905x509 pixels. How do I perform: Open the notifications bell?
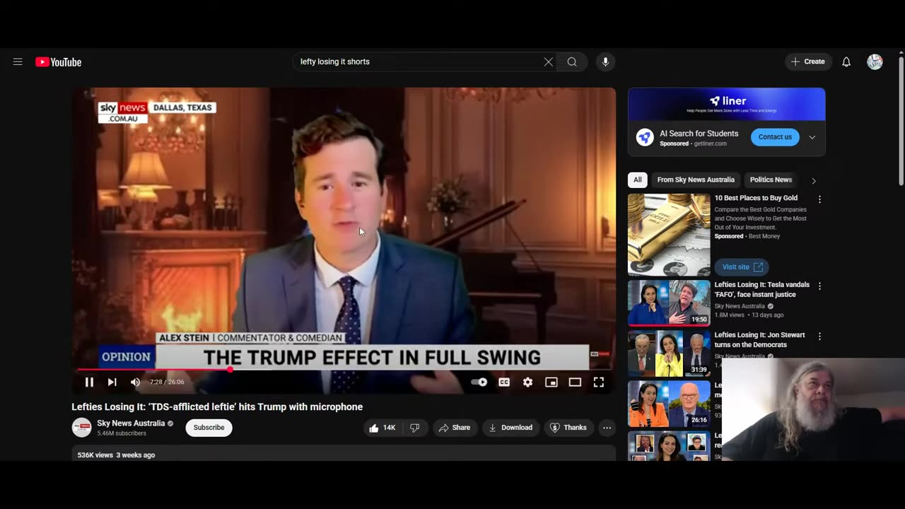[x=846, y=62]
